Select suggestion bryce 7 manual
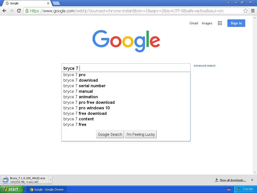The width and height of the screenshot is (257, 193). 126,91
